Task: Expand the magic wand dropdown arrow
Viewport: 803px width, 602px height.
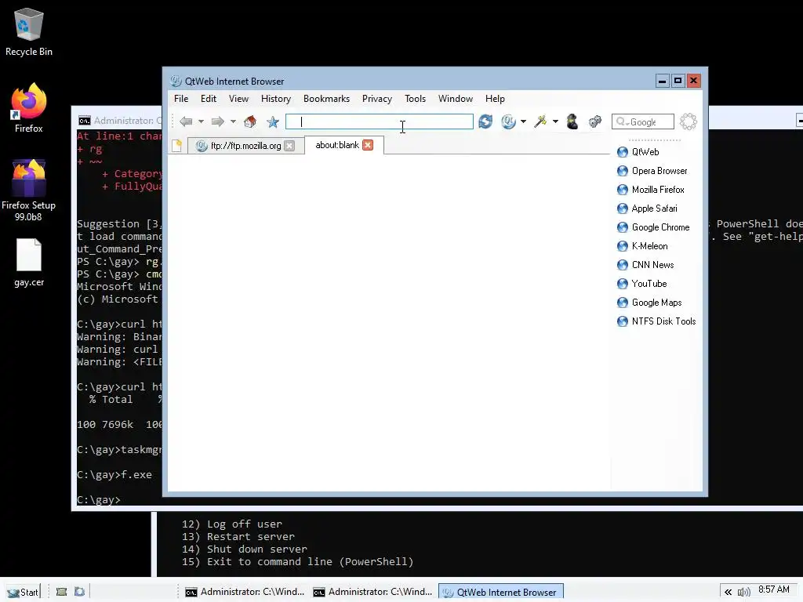Action: (555, 121)
